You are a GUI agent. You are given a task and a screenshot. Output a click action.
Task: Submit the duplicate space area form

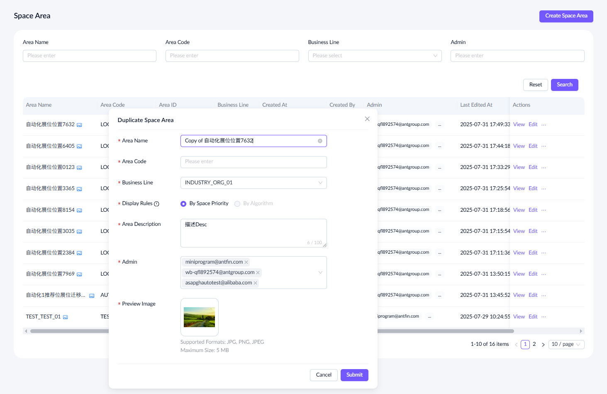coord(354,375)
